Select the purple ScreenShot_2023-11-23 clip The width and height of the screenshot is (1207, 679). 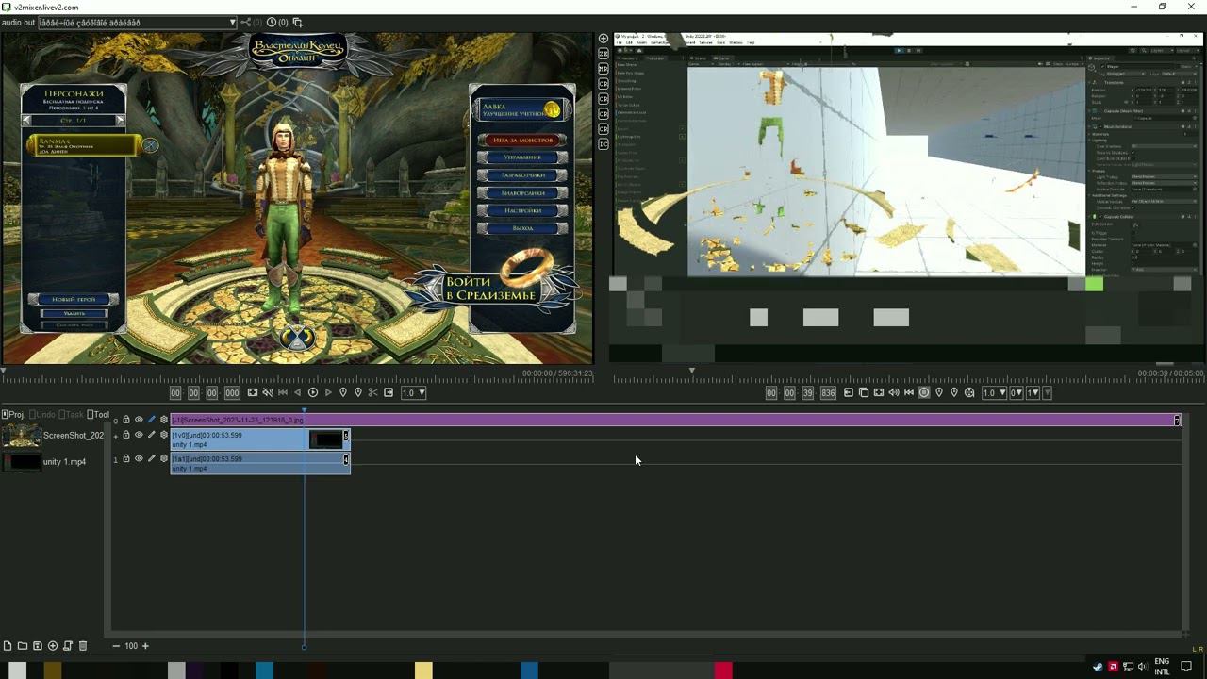(675, 420)
